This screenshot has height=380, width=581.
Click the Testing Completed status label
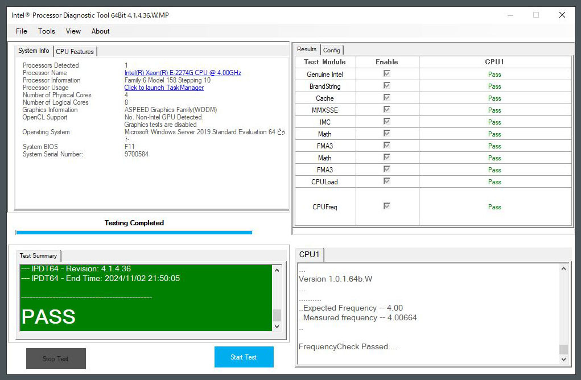click(x=134, y=222)
